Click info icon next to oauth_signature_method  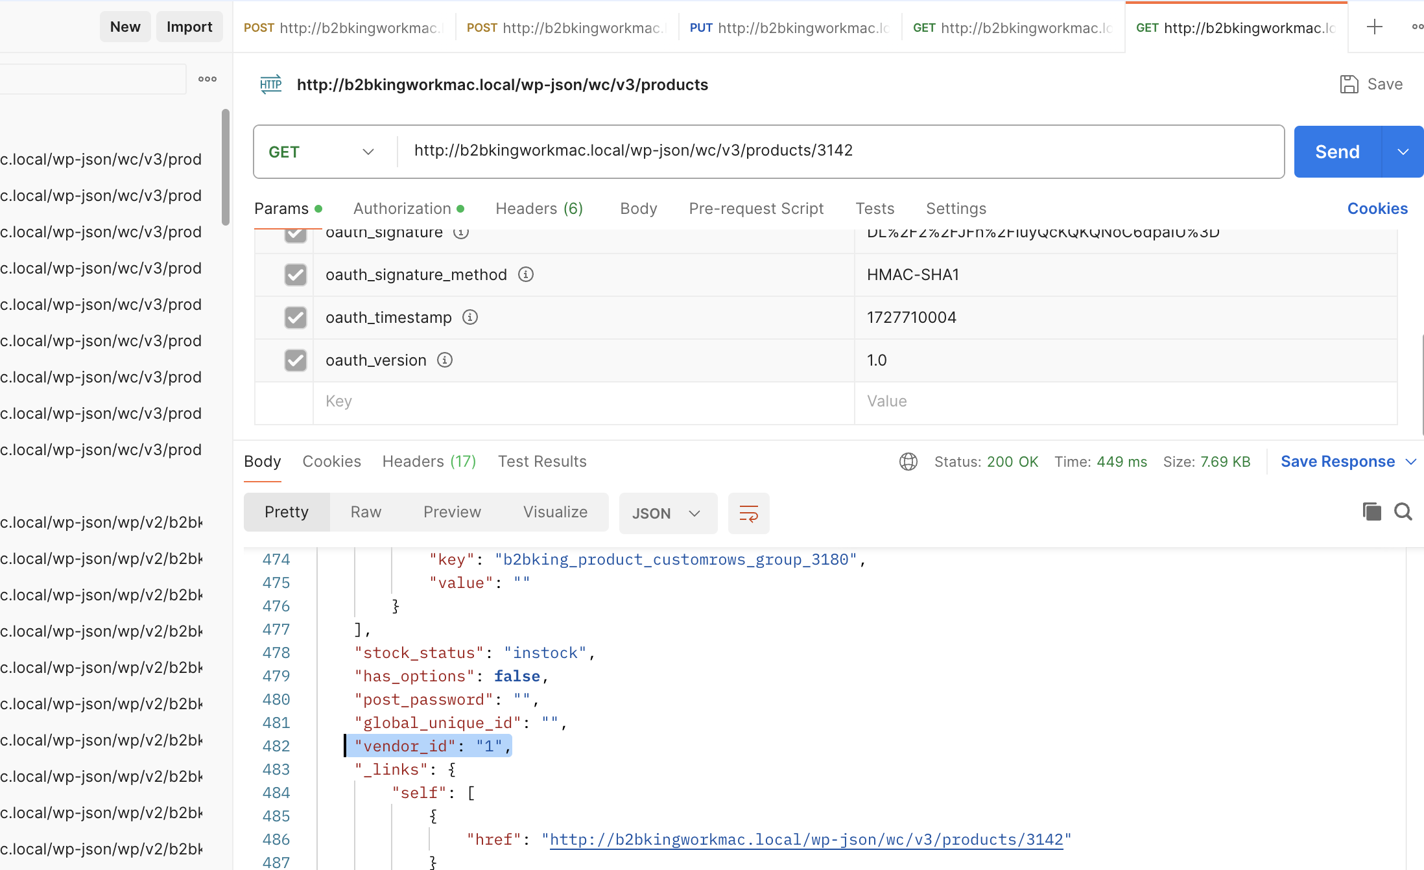pyautogui.click(x=526, y=274)
